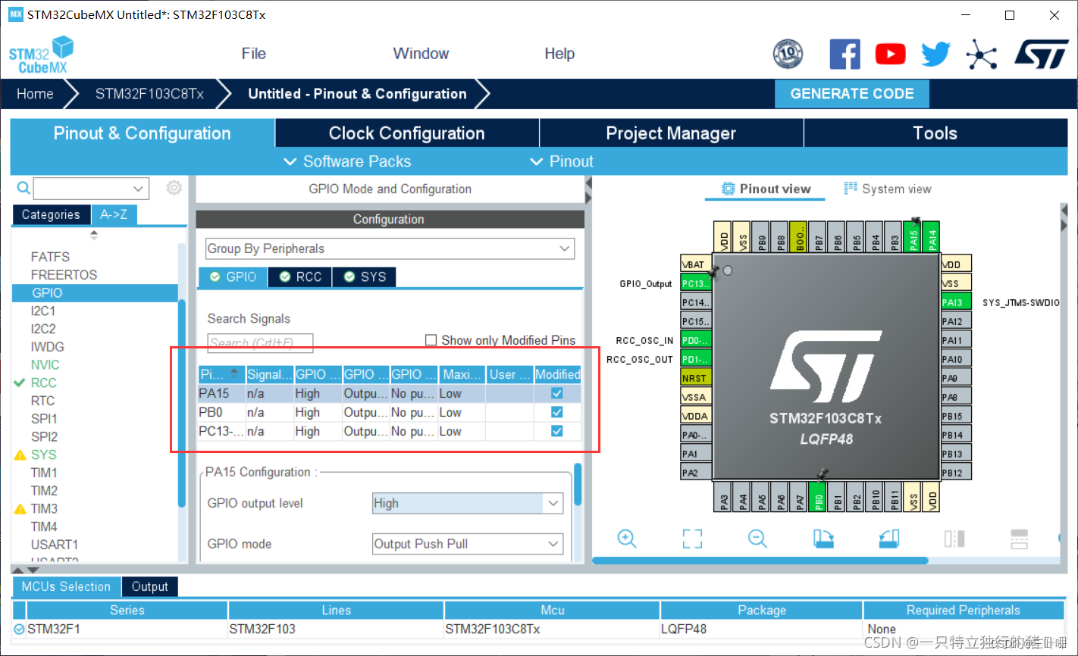The width and height of the screenshot is (1078, 656).
Task: Expand the Pinout menu
Action: click(x=562, y=161)
